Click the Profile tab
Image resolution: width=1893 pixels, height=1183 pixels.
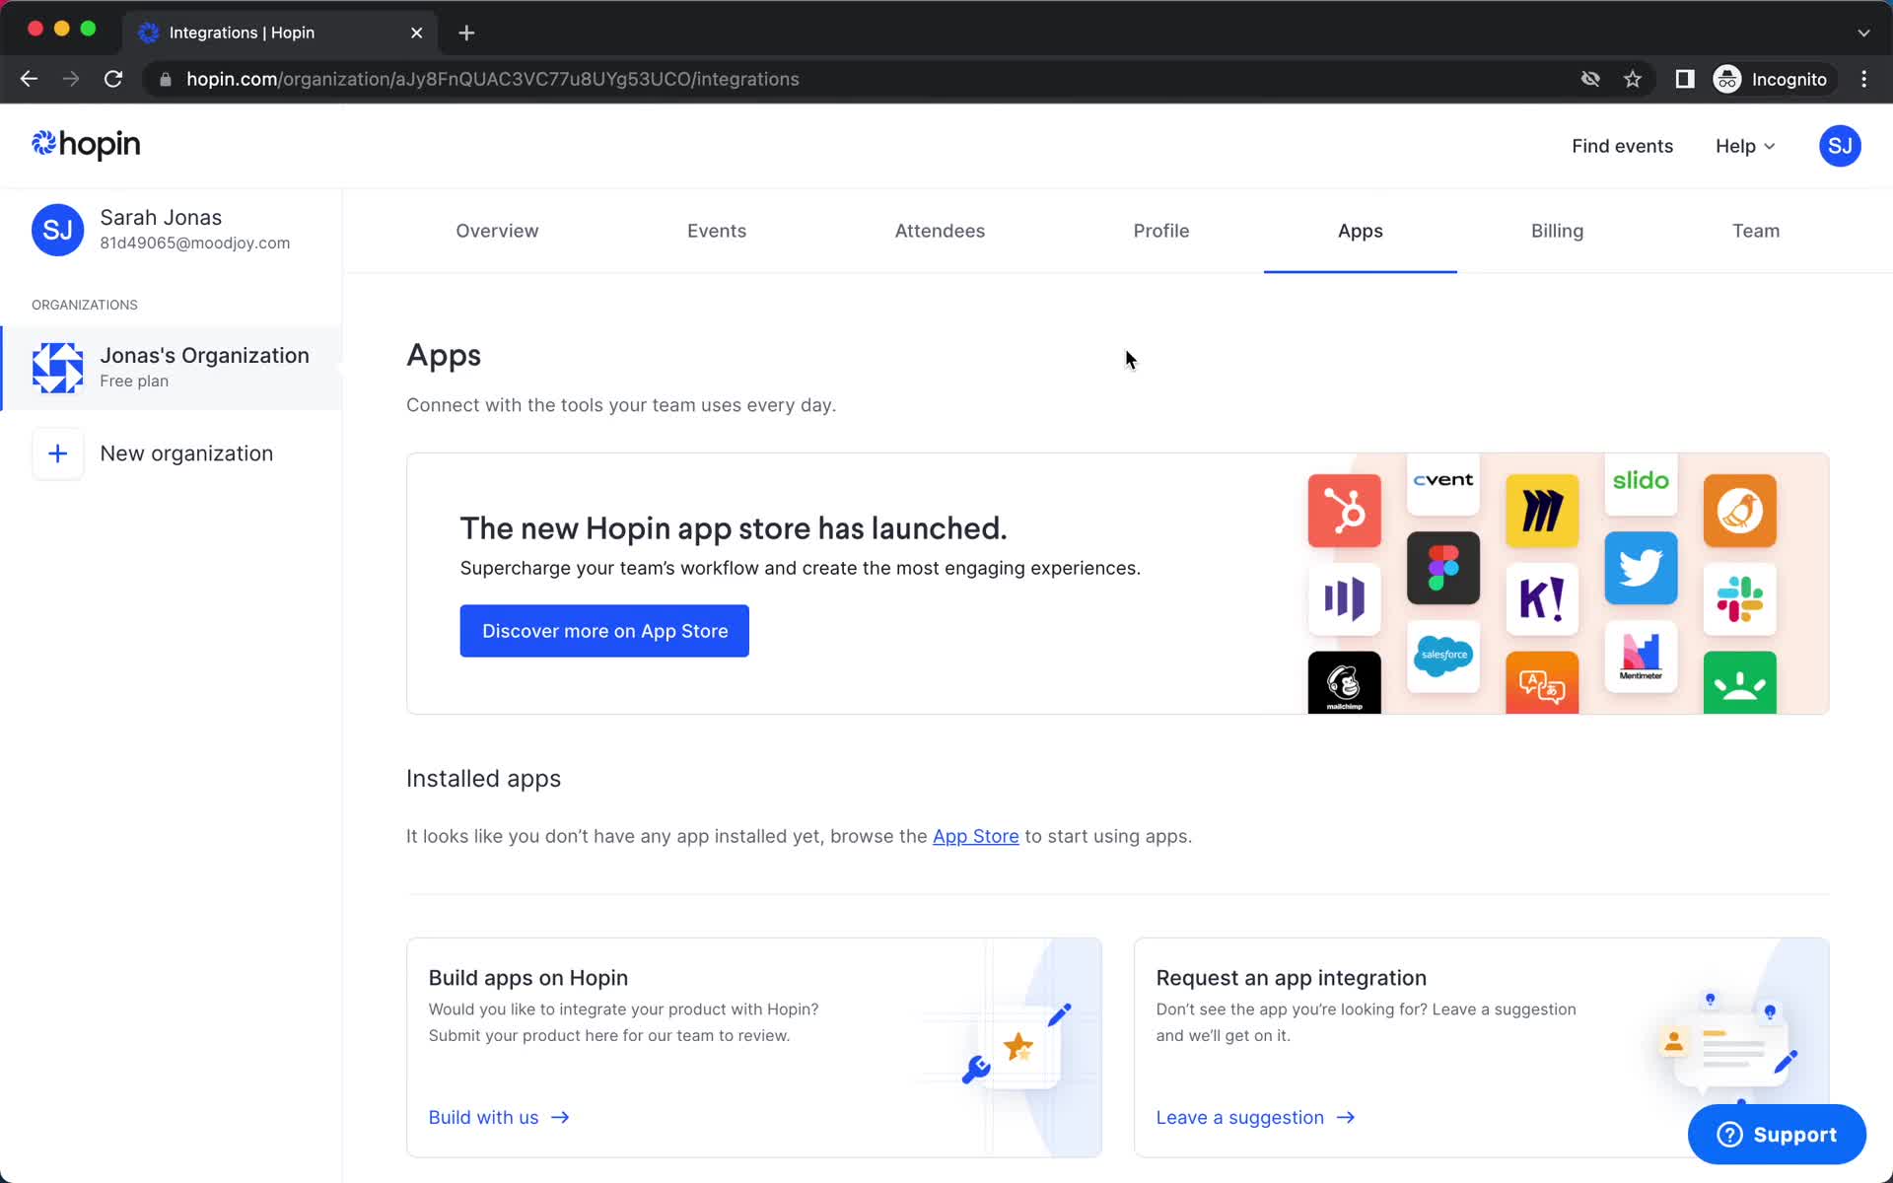click(x=1161, y=231)
